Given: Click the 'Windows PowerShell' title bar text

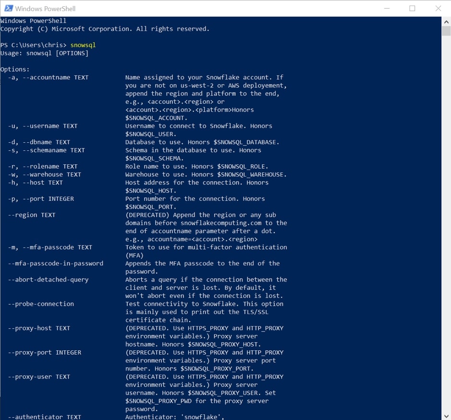Looking at the screenshot, I should point(45,9).
